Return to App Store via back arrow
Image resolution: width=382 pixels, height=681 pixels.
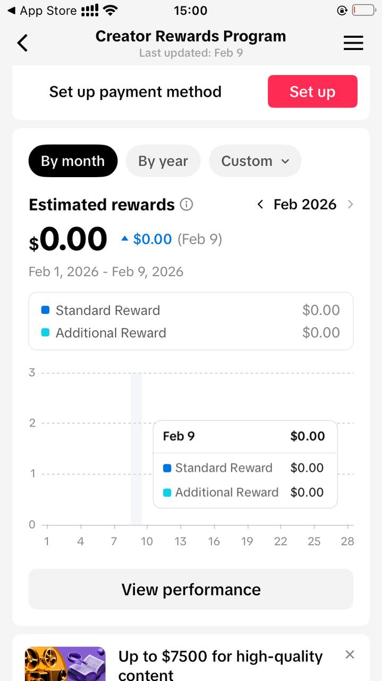[x=12, y=11]
